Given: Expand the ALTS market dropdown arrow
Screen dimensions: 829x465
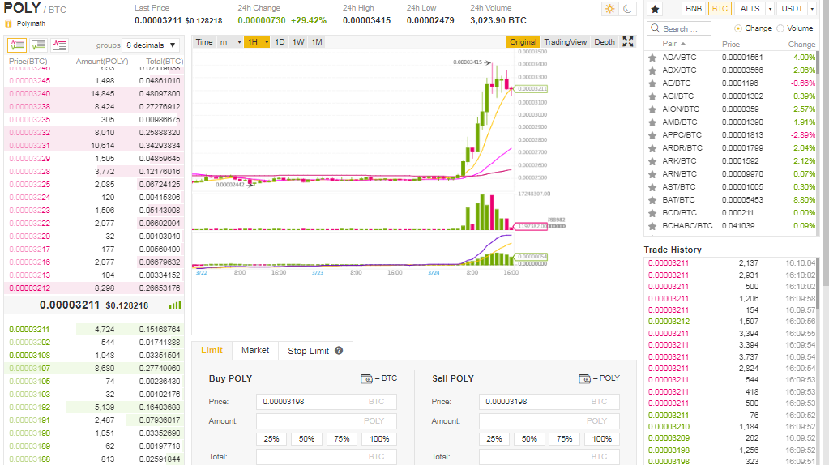Looking at the screenshot, I should coord(770,9).
